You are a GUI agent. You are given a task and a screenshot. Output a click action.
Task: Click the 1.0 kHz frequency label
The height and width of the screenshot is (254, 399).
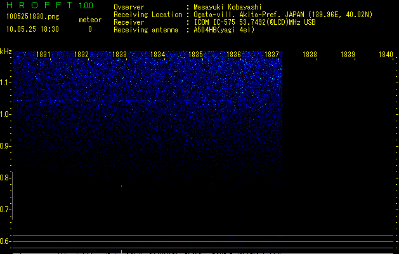coord(4,114)
